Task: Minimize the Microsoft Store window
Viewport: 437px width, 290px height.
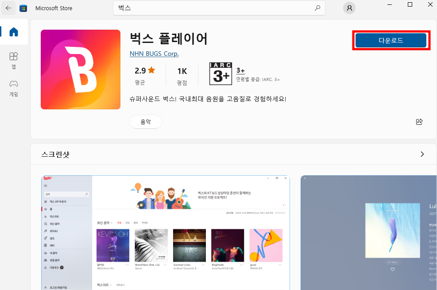Action: (x=390, y=4)
